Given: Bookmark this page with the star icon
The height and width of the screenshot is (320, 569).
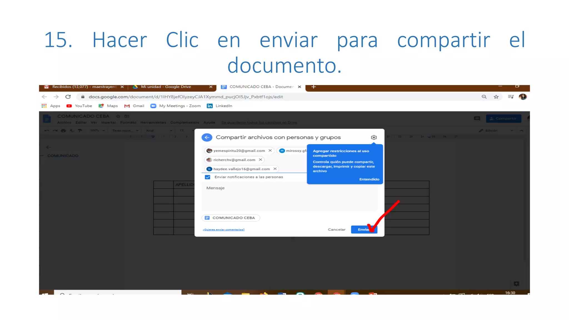Looking at the screenshot, I should pyautogui.click(x=496, y=97).
